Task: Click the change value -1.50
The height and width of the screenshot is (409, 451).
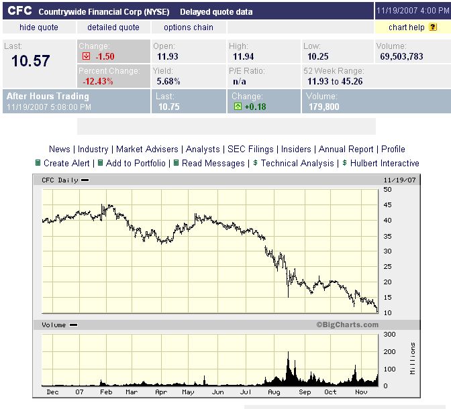Action: (x=105, y=56)
